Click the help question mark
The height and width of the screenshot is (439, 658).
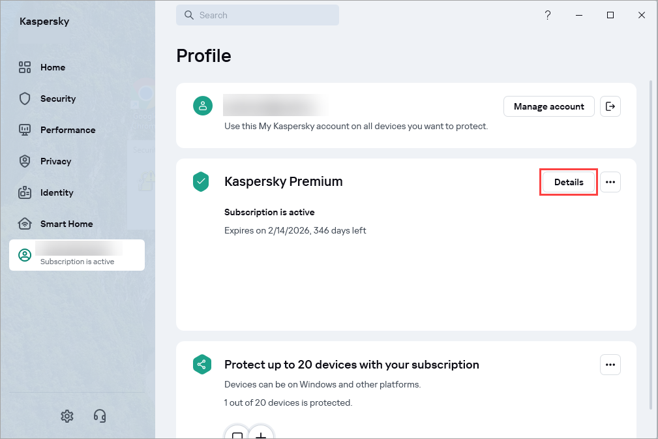tap(547, 14)
